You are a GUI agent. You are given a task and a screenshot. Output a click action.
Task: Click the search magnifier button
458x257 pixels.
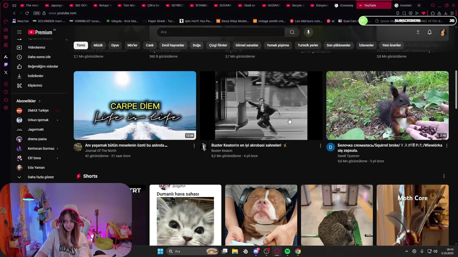tap(292, 32)
